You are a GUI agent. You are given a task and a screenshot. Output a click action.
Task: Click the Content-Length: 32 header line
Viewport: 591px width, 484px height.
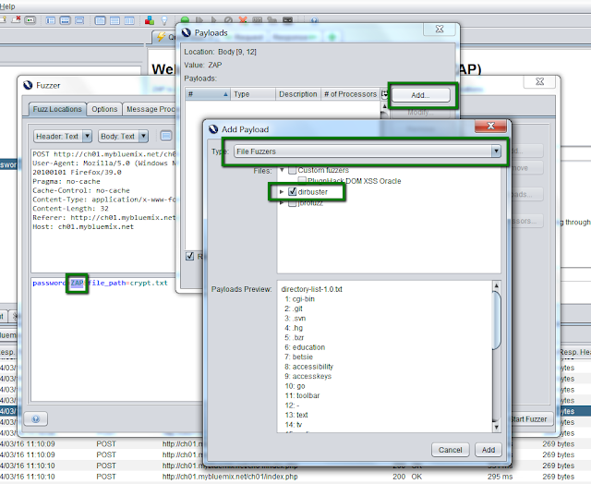[x=70, y=209]
